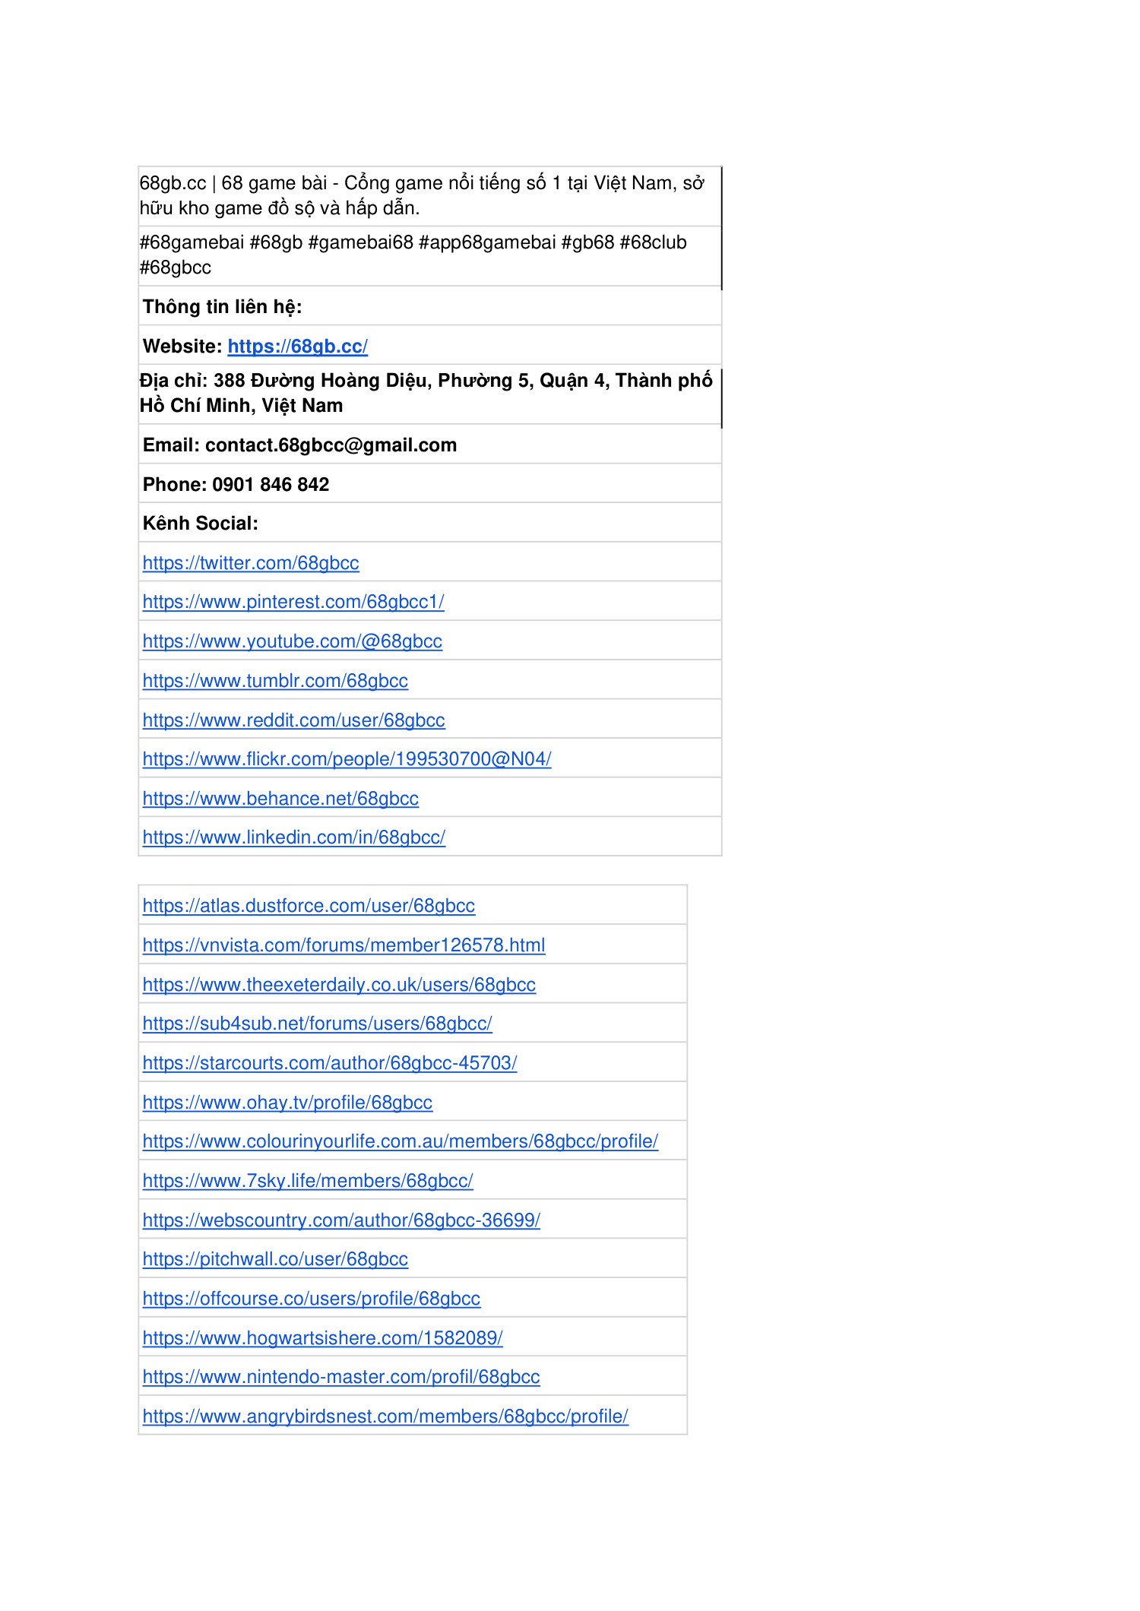Click the hogwartsishere.com link
1140x1611 pixels.
point(322,1338)
